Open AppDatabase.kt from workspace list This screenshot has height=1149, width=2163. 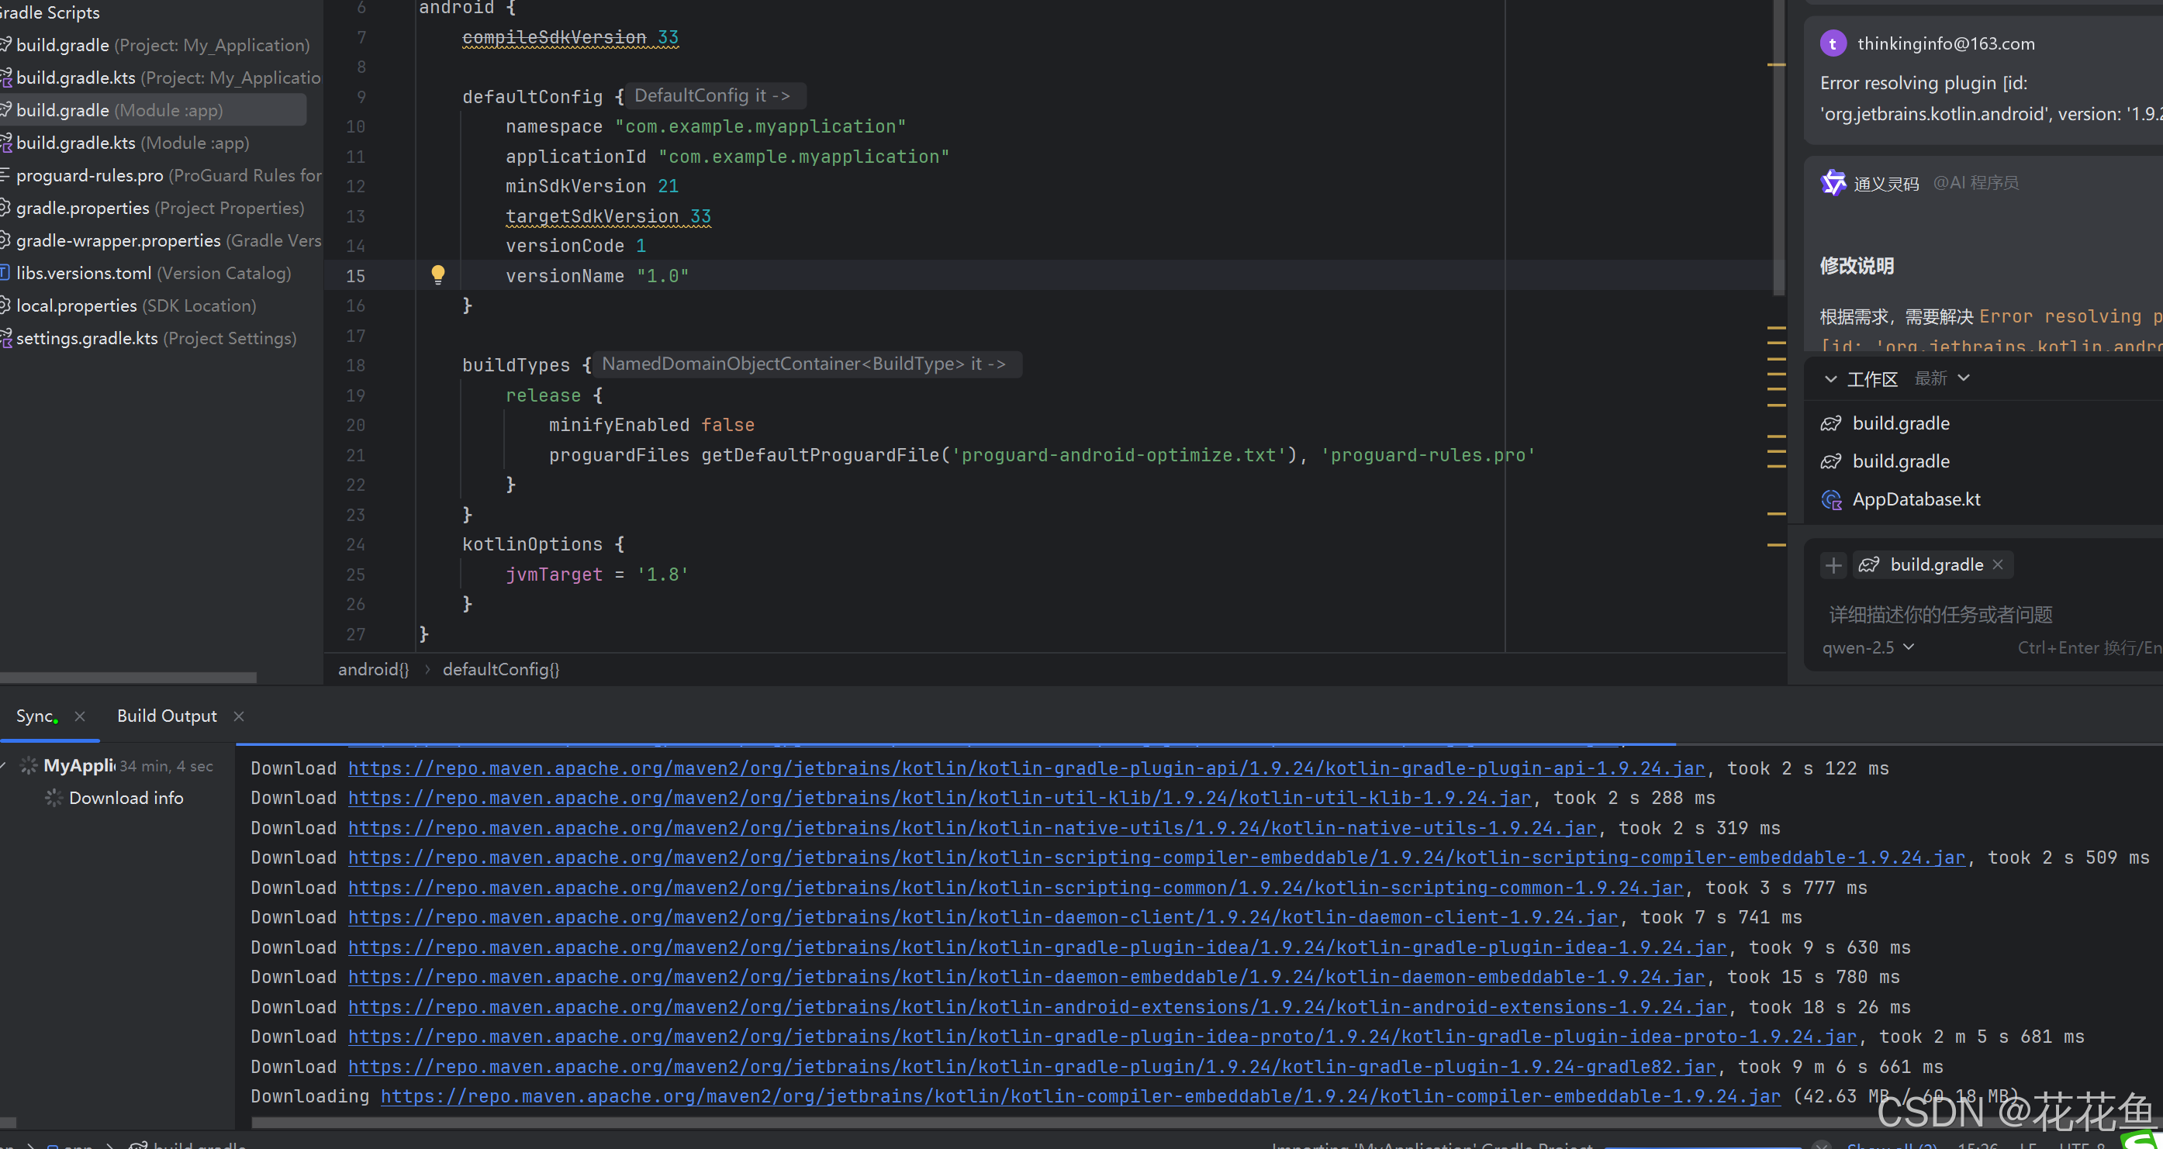pyautogui.click(x=1916, y=499)
